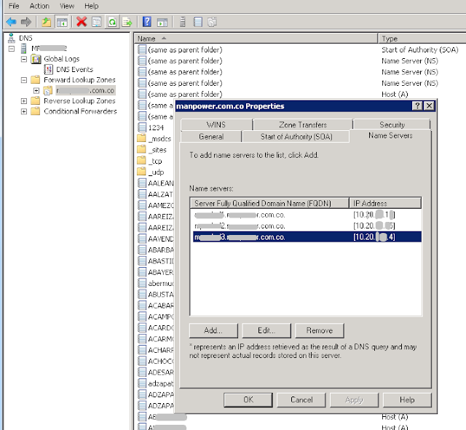466x430 pixels.
Task: Click the red Delete X toolbar icon
Action: pyautogui.click(x=82, y=22)
